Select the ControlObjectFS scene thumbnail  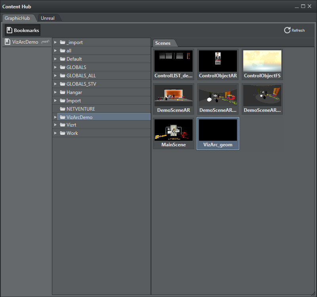(x=262, y=61)
